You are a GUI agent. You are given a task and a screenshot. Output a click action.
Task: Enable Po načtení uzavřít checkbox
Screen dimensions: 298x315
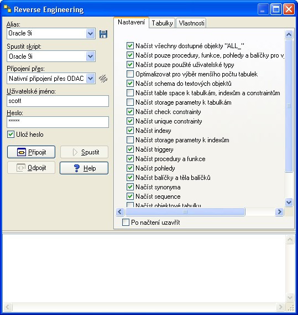126,223
